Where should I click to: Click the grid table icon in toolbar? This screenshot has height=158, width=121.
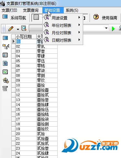[36, 17]
